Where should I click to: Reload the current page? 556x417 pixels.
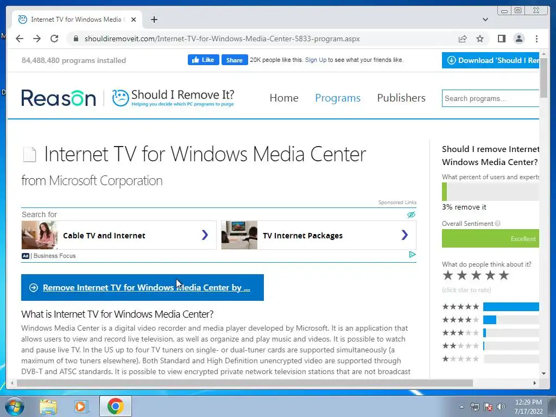[x=54, y=39]
